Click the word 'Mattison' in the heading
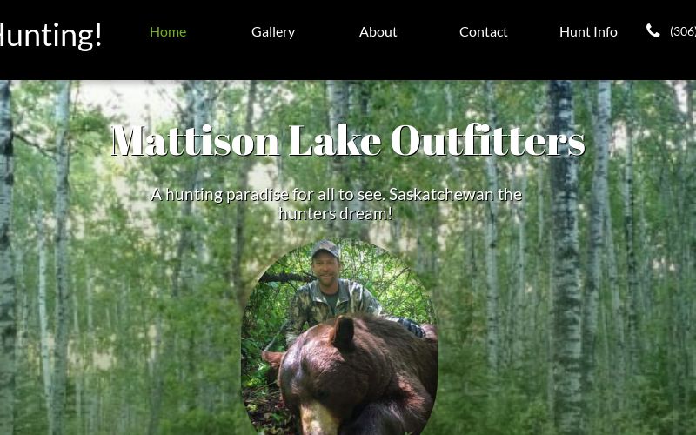 (x=195, y=140)
